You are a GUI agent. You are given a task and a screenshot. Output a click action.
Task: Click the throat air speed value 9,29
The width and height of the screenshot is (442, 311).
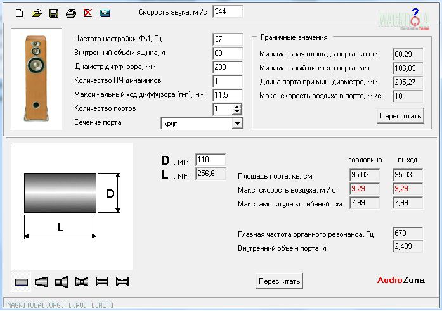click(x=365, y=189)
